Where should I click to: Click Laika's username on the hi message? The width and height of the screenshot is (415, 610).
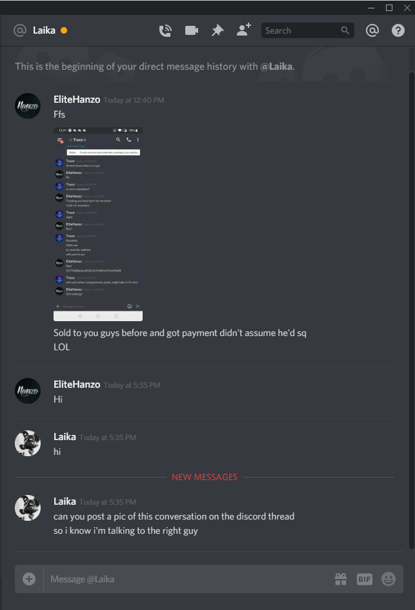(x=65, y=437)
